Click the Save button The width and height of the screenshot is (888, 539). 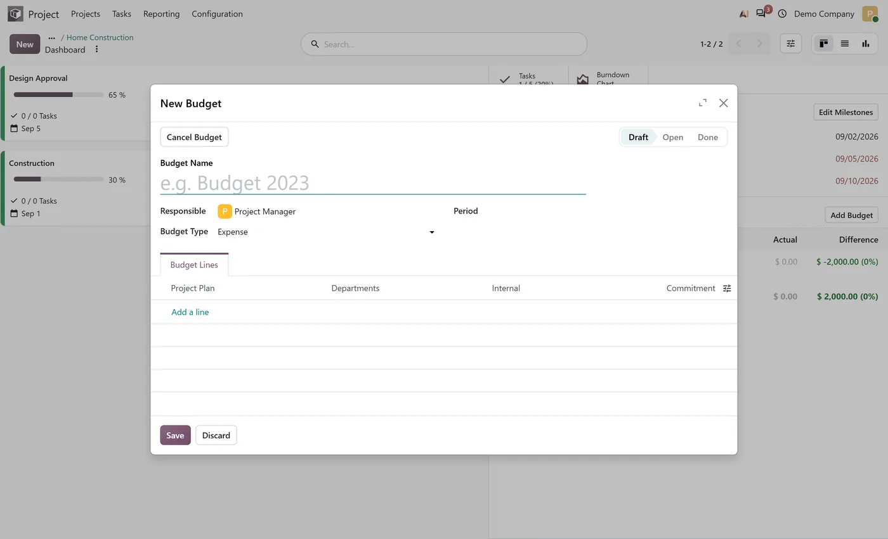point(175,435)
